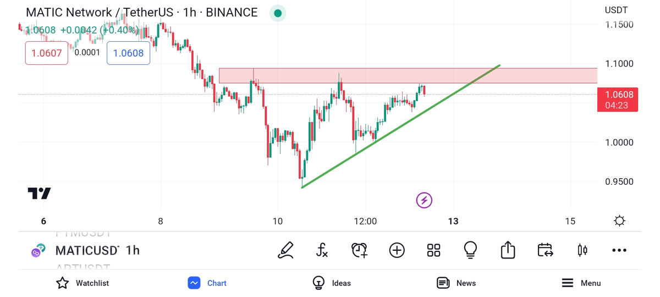Change chart type with the candlestick icon

click(582, 250)
